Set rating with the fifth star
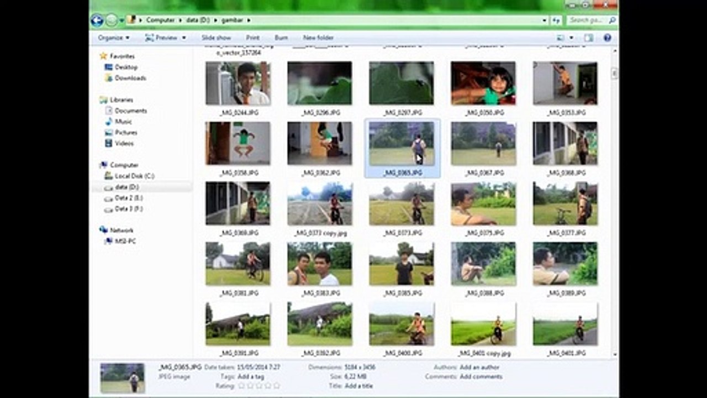Viewport: 707px width, 398px height. pos(277,385)
